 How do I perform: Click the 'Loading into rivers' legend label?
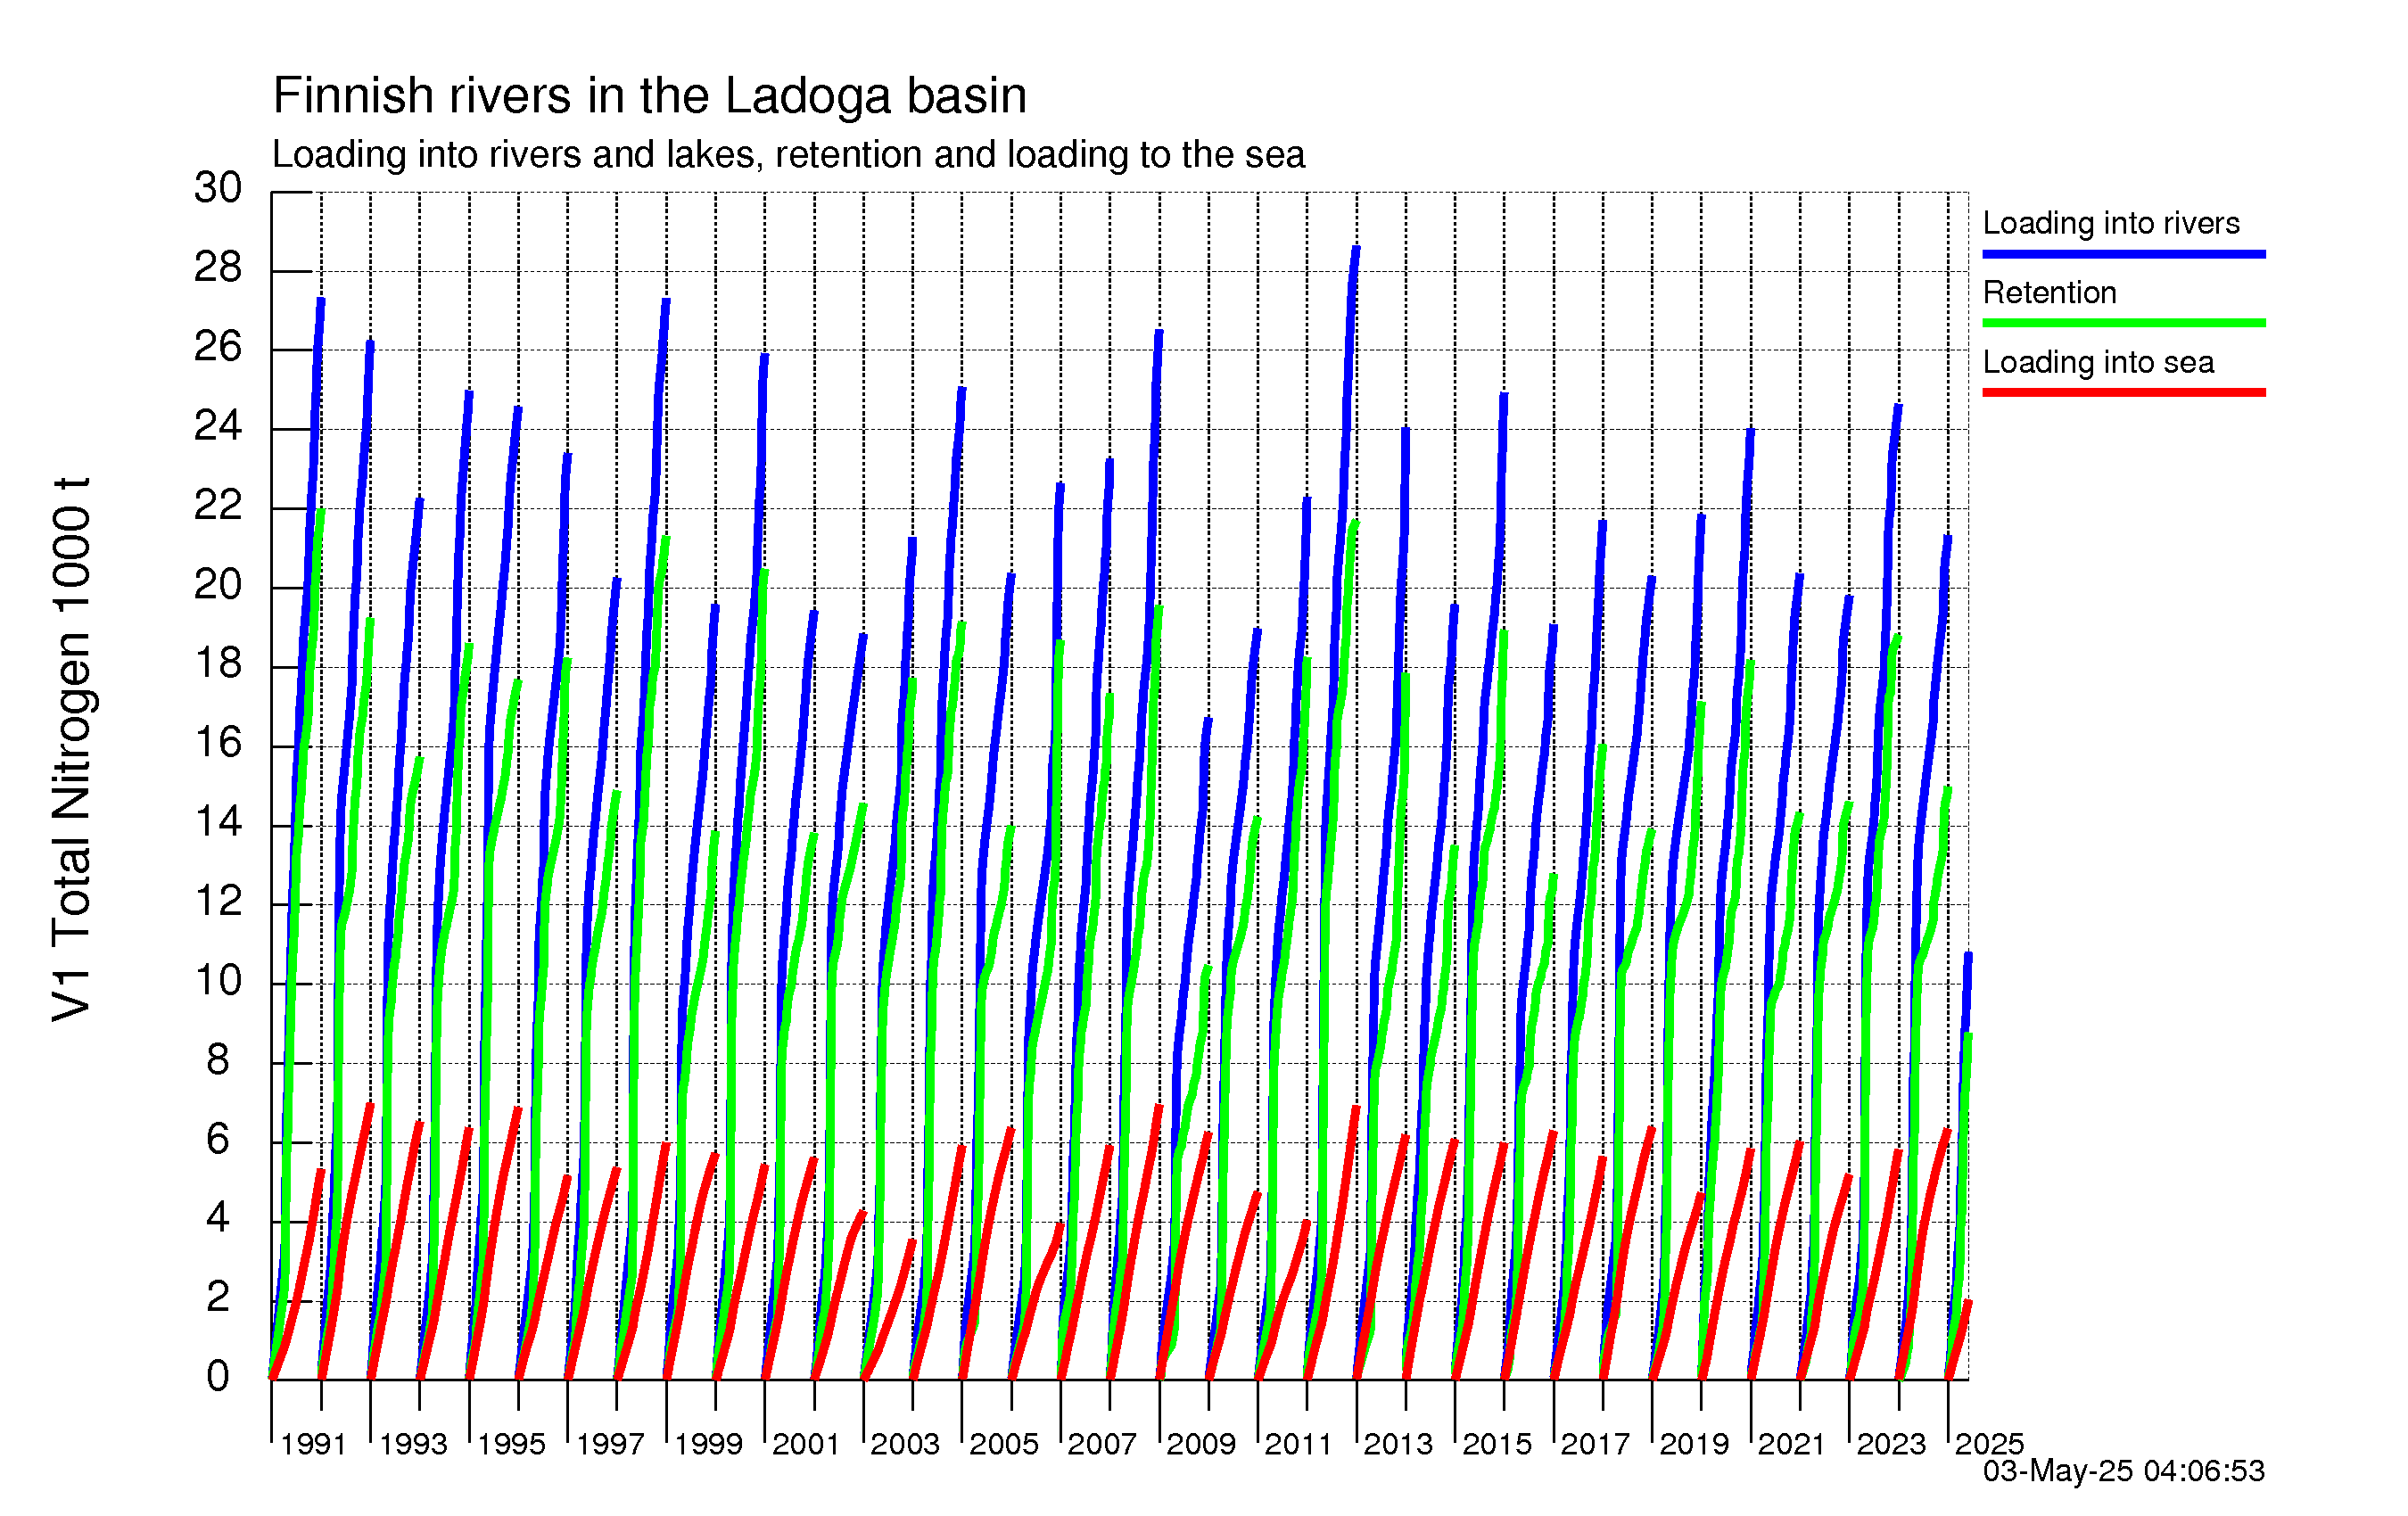2111,223
